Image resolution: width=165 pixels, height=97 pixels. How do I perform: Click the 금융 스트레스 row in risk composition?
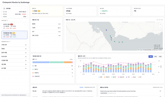46,35
